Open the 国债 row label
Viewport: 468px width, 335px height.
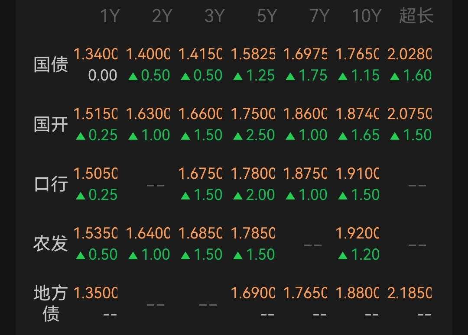click(x=51, y=65)
